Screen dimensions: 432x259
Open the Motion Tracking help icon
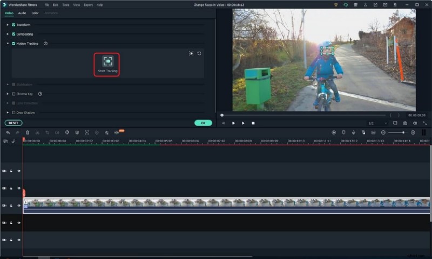click(45, 44)
